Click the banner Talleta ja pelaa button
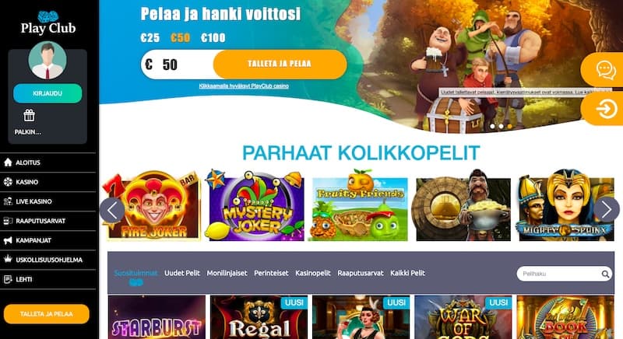 280,64
